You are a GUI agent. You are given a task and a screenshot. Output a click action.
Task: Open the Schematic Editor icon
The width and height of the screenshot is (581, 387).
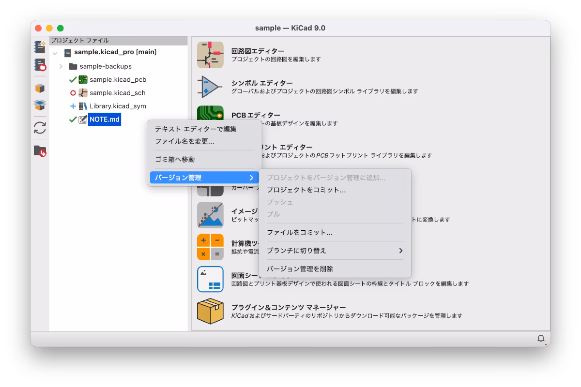tap(210, 55)
